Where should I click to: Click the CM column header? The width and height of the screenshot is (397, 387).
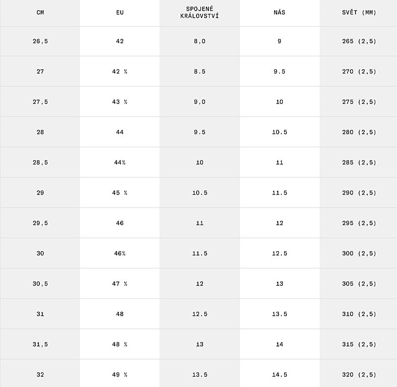pyautogui.click(x=40, y=13)
